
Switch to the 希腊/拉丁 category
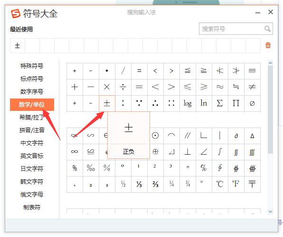point(32,117)
